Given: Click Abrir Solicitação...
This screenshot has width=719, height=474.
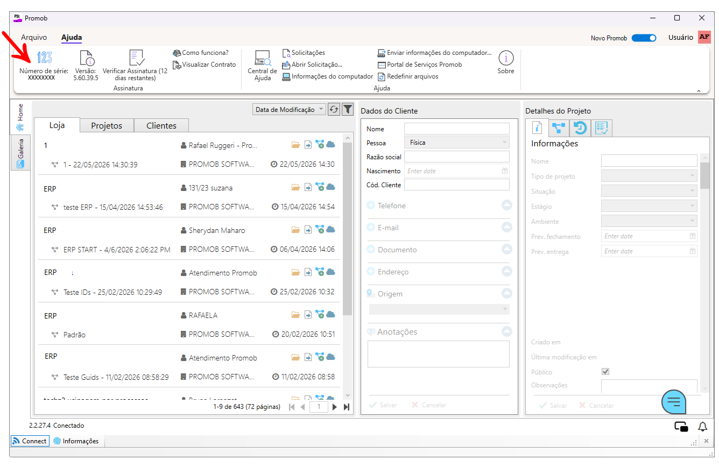Looking at the screenshot, I should [312, 65].
